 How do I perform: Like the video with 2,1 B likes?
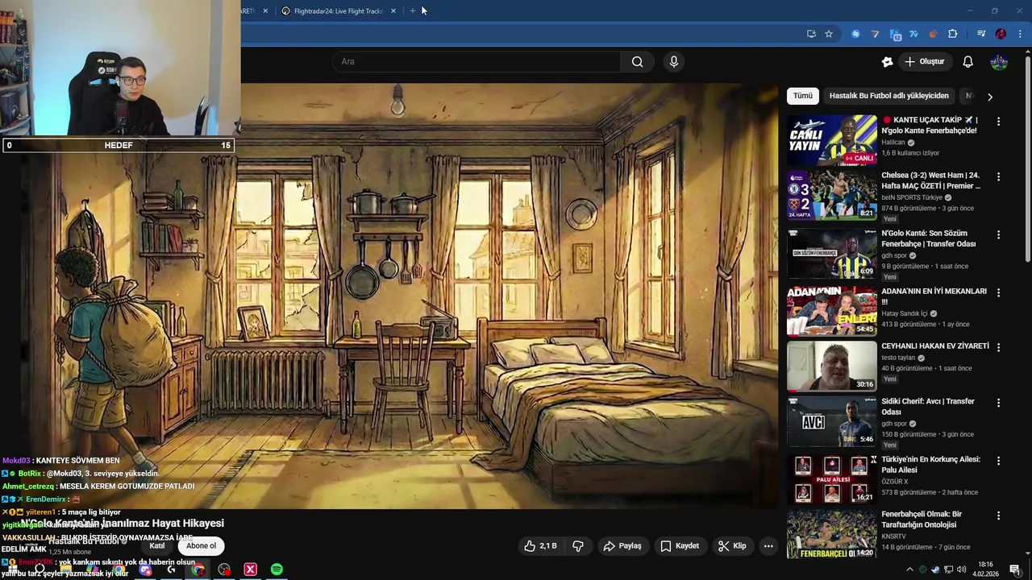[540, 545]
